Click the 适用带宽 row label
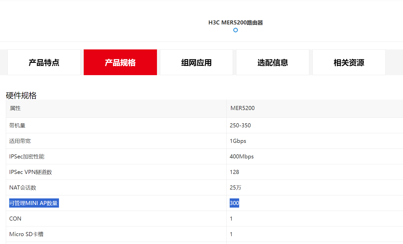The height and width of the screenshot is (244, 403). point(20,141)
